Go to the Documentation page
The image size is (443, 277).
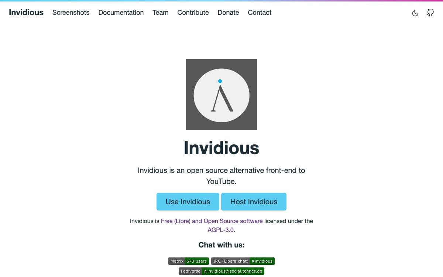[x=121, y=13]
